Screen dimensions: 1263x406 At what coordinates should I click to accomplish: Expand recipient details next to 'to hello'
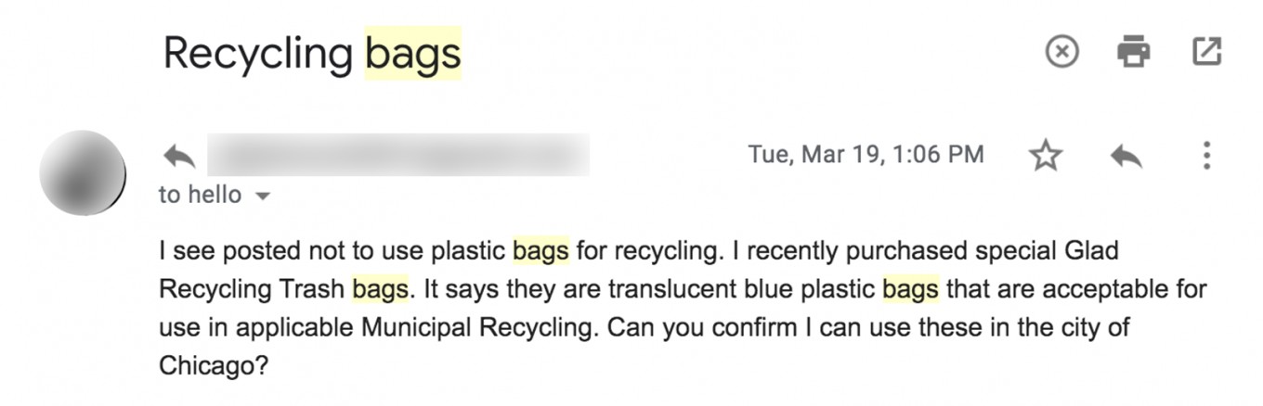[262, 196]
